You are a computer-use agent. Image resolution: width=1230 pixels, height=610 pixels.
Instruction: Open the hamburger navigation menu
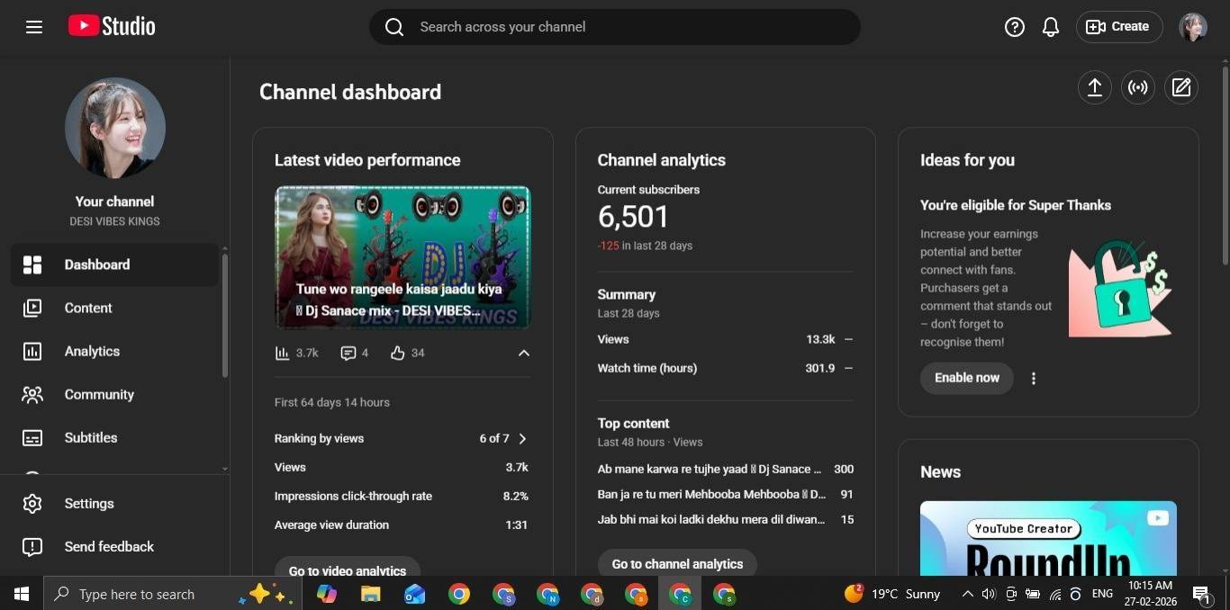coord(34,27)
